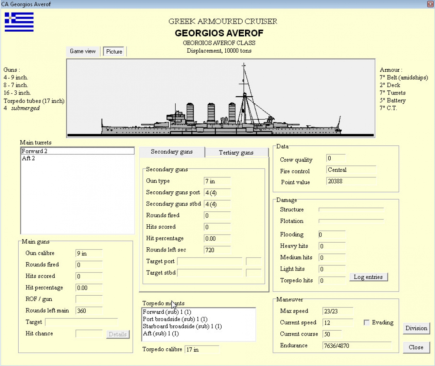Select Forward 2 main turret
This screenshot has height=366, width=435.
click(x=35, y=151)
